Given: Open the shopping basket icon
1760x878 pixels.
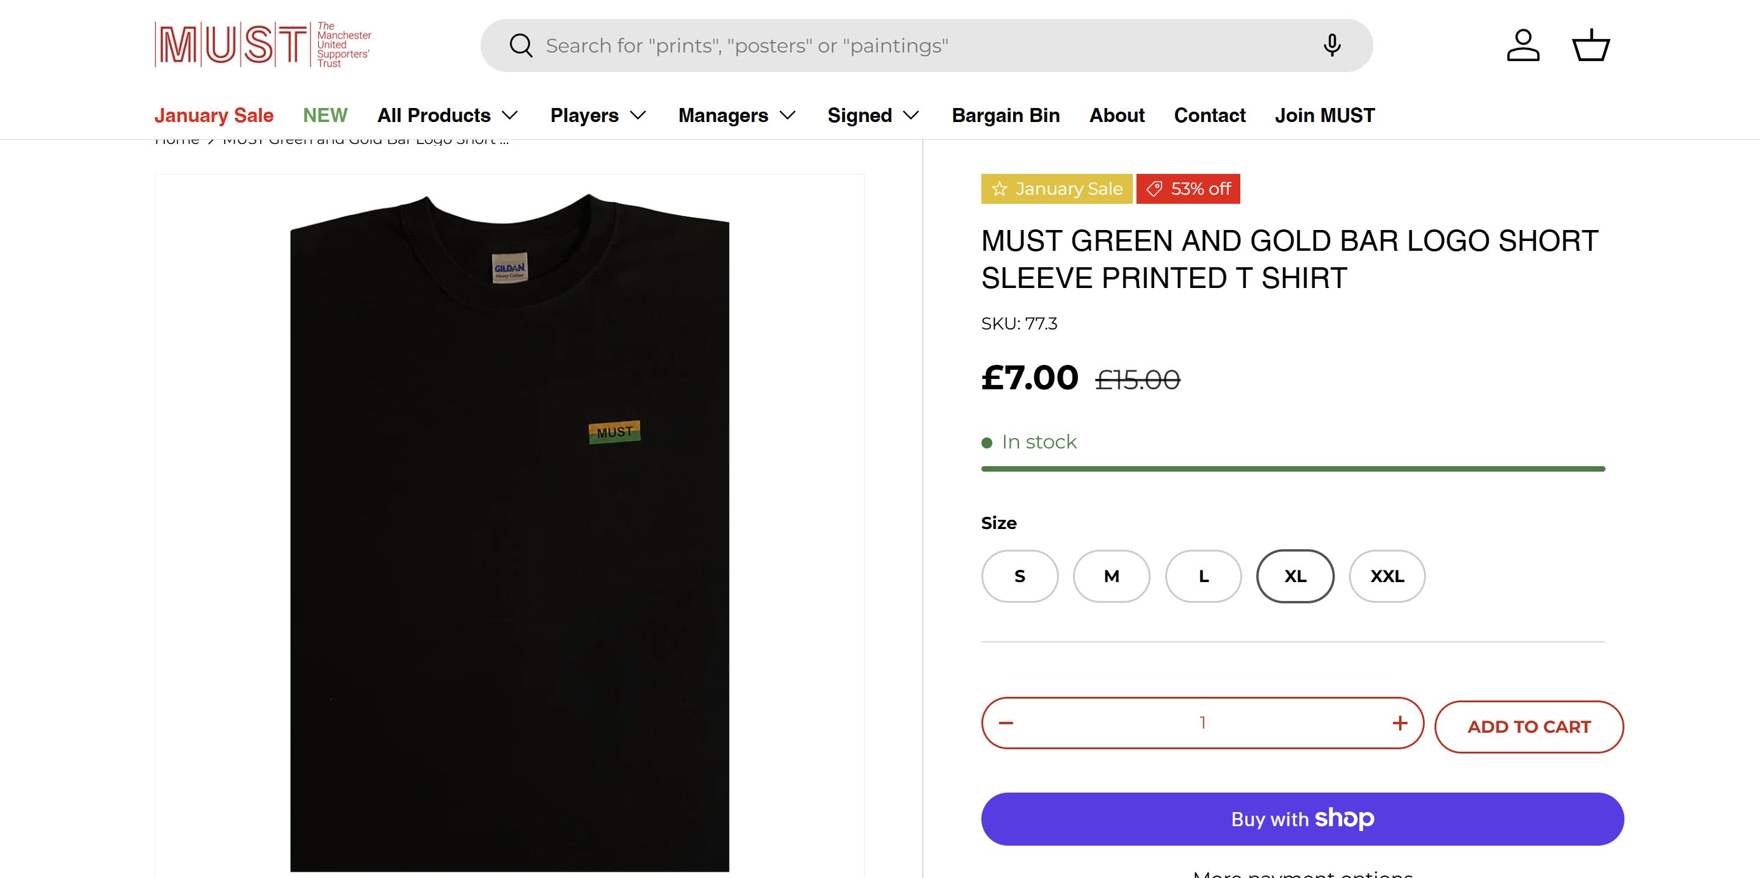Looking at the screenshot, I should tap(1591, 46).
